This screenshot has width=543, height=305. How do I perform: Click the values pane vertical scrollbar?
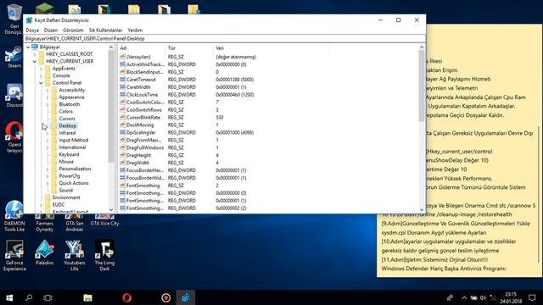422,86
